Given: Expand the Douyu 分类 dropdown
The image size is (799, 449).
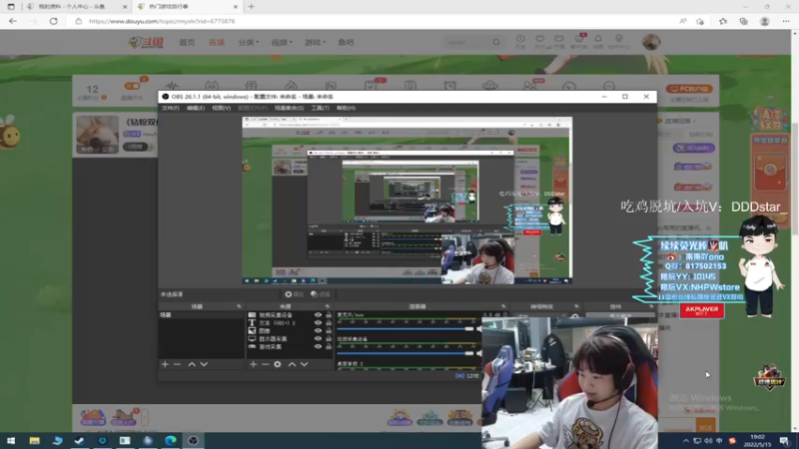Looking at the screenshot, I should [248, 42].
